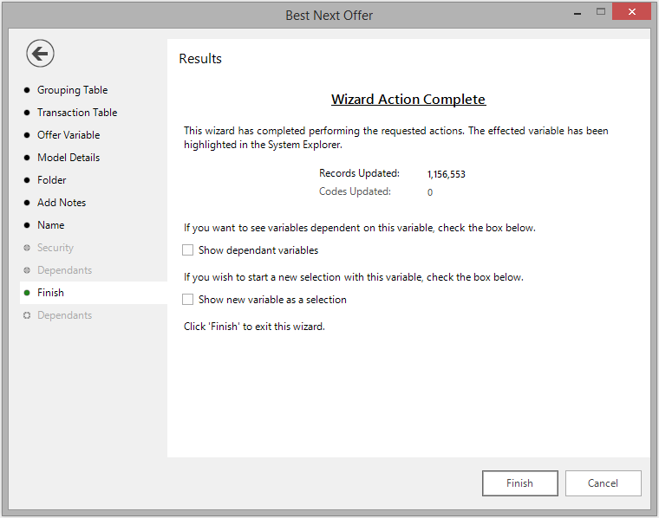Enable Show new variable as a selection
This screenshot has height=518, width=659.
187,300
